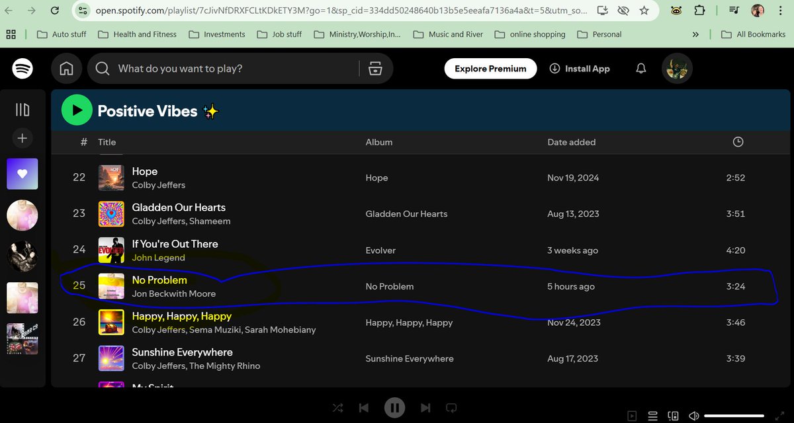
Task: Open Investments bookmark folder
Action: coord(216,34)
